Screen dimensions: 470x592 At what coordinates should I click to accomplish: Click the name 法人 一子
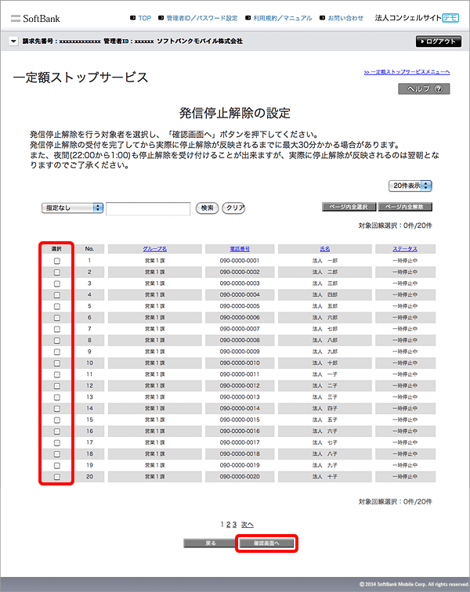pos(325,374)
